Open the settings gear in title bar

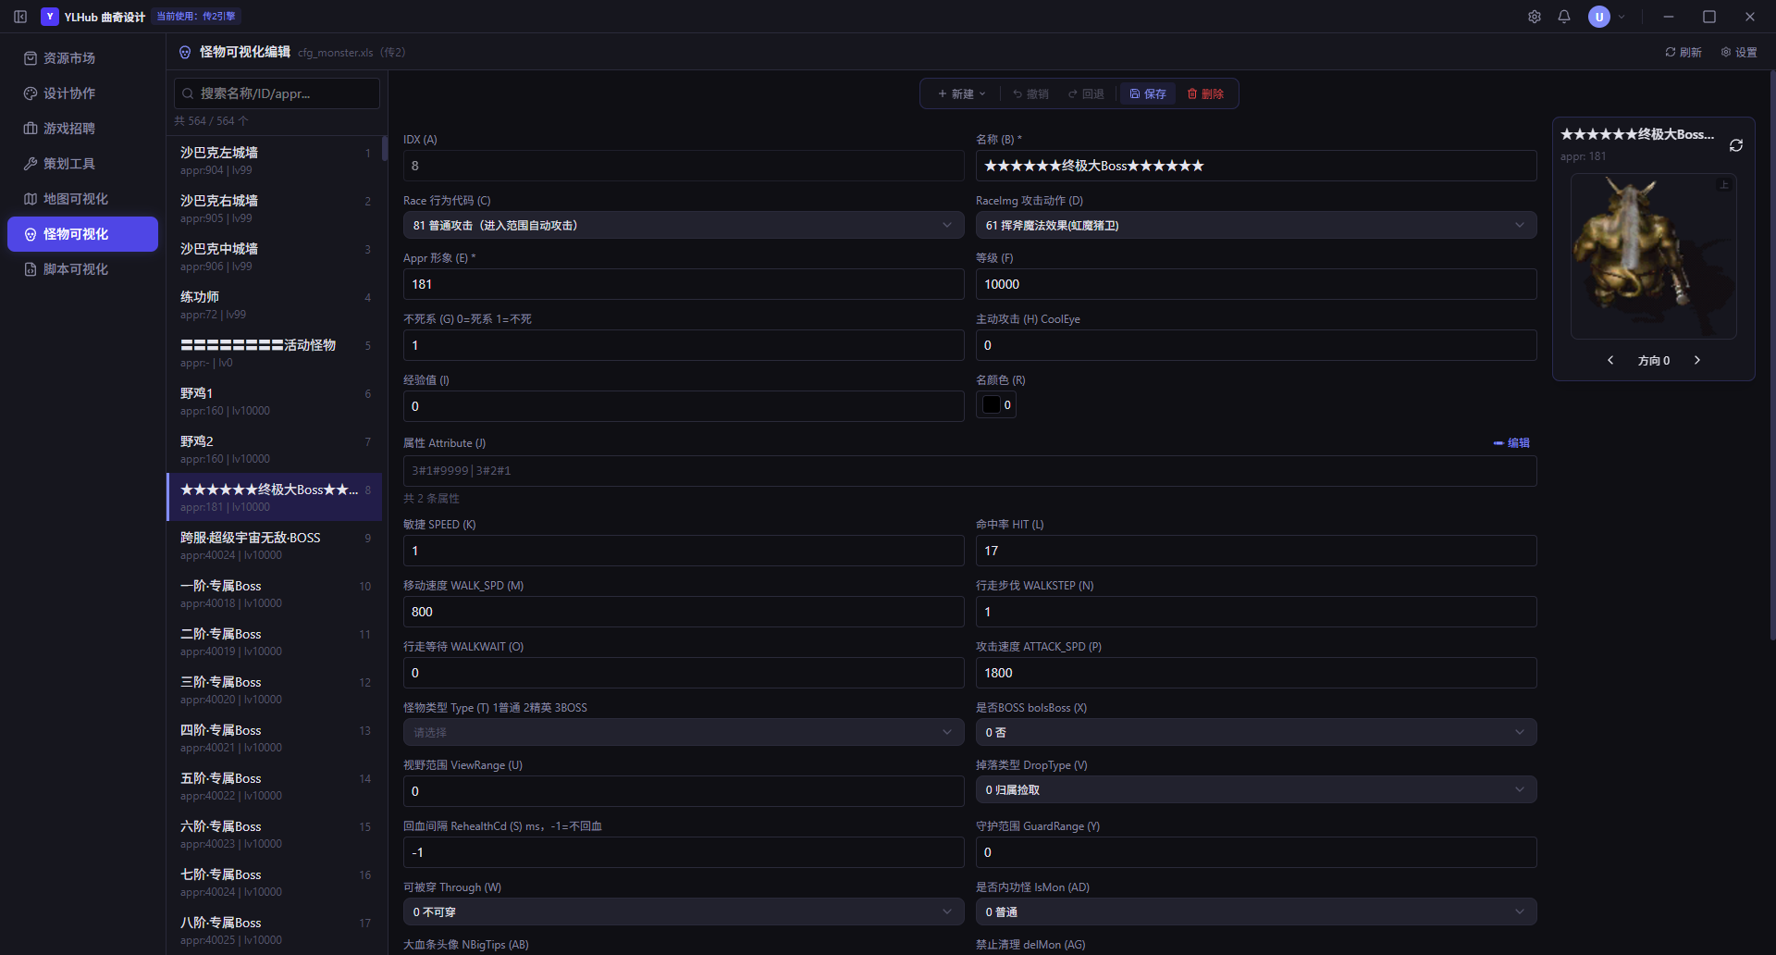pyautogui.click(x=1535, y=17)
